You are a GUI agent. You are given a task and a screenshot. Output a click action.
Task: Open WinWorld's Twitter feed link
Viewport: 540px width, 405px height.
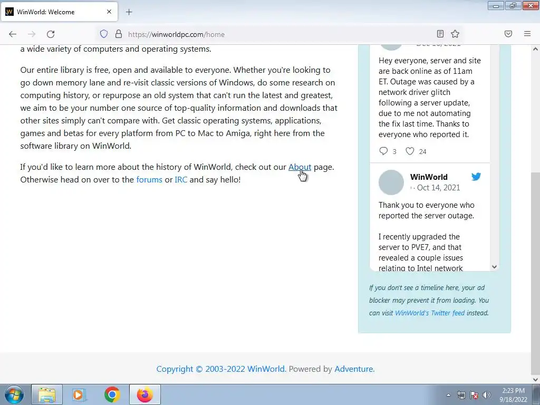[430, 313]
